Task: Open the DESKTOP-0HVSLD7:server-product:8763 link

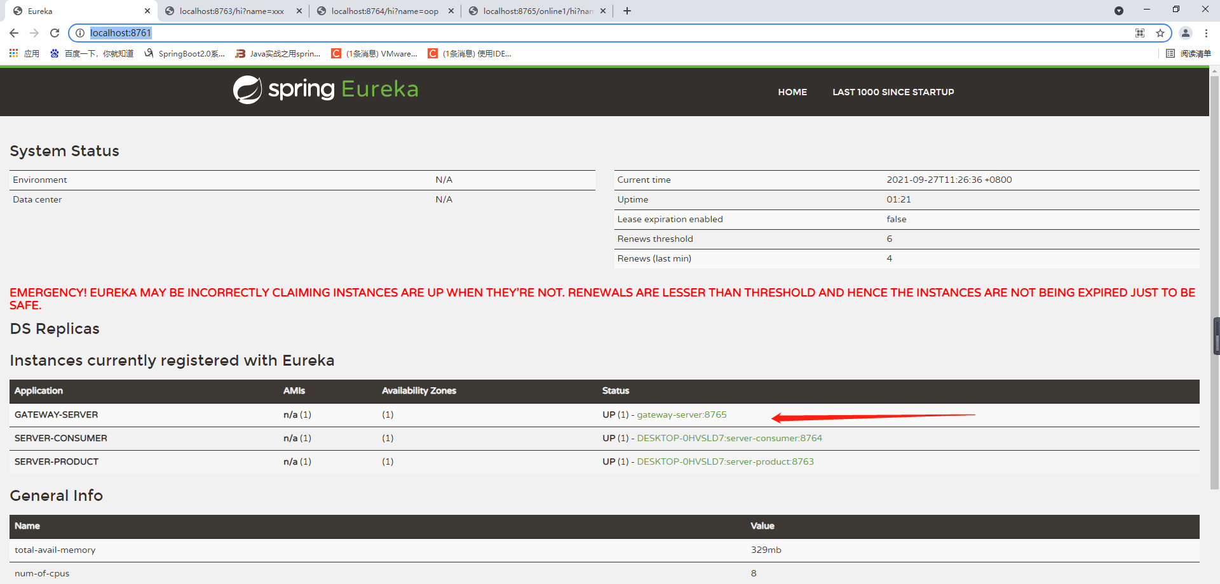Action: pyautogui.click(x=725, y=461)
